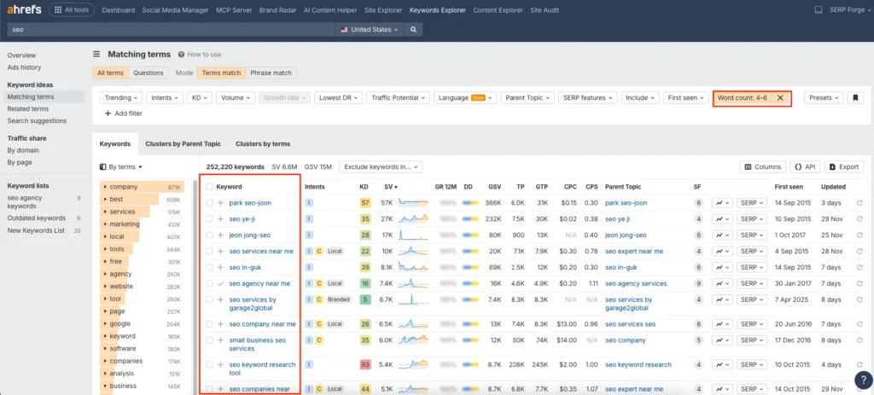
Task: Remove the Word count: 4–6 filter
Action: pos(780,98)
